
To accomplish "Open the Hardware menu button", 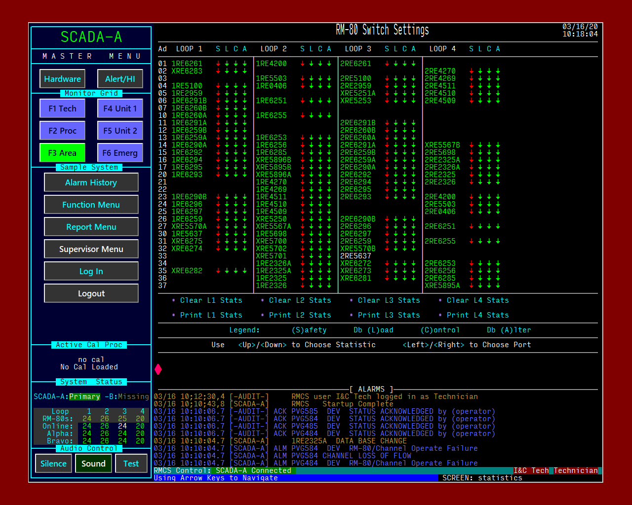I will tap(62, 79).
